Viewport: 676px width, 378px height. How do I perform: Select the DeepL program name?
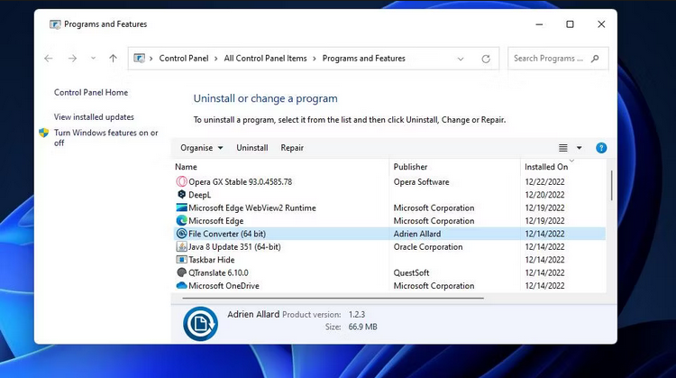[199, 195]
